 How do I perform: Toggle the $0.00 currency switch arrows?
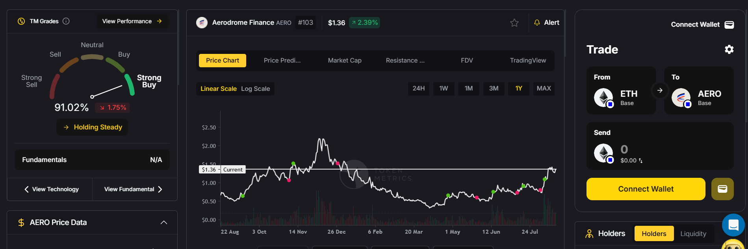coord(640,160)
